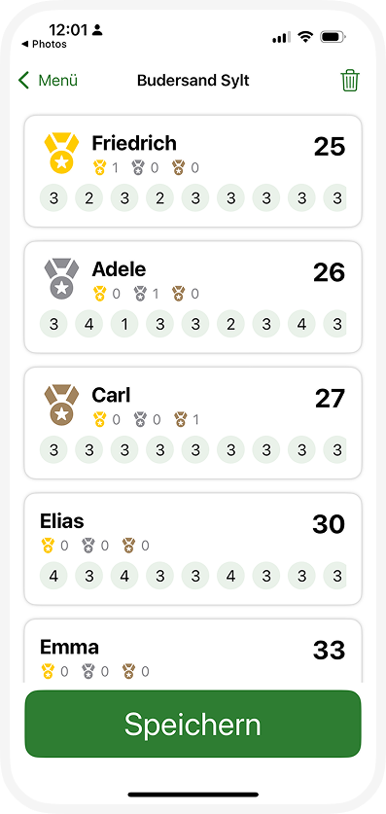Select Elias's first hole score of 4
386x814 pixels.
tap(53, 576)
